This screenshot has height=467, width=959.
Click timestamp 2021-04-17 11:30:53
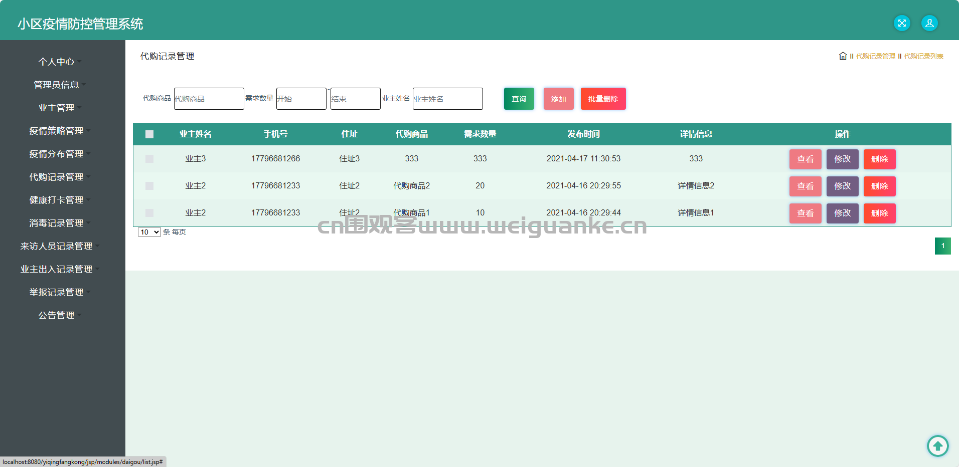pyautogui.click(x=583, y=158)
